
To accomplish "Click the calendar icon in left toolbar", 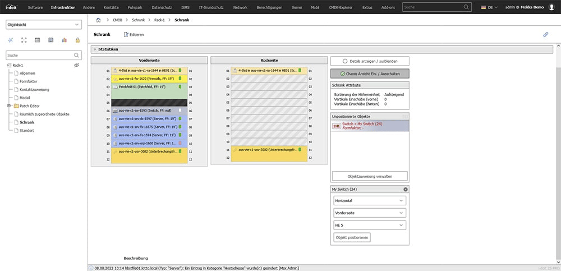I will [x=37, y=40].
